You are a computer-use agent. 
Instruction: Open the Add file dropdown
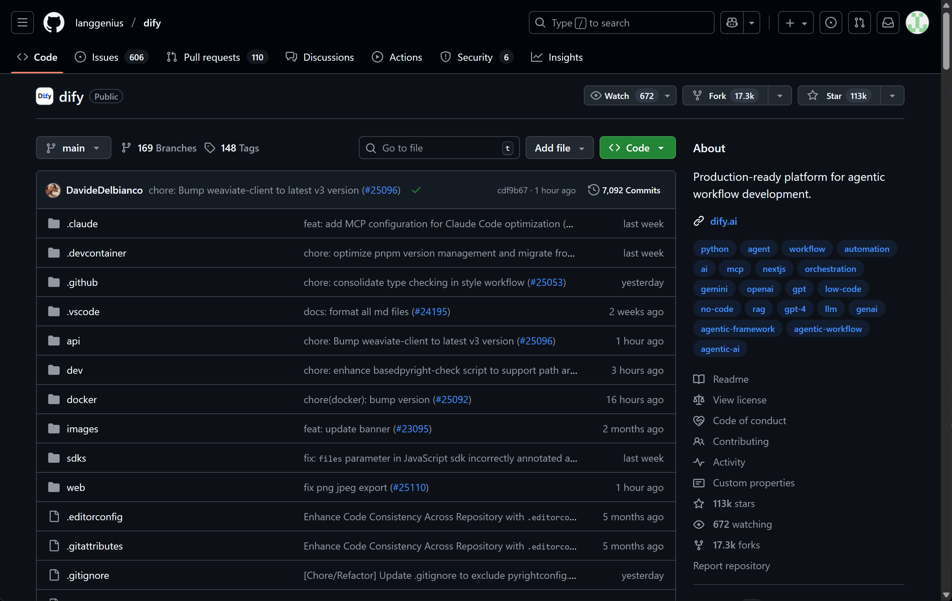coord(560,148)
